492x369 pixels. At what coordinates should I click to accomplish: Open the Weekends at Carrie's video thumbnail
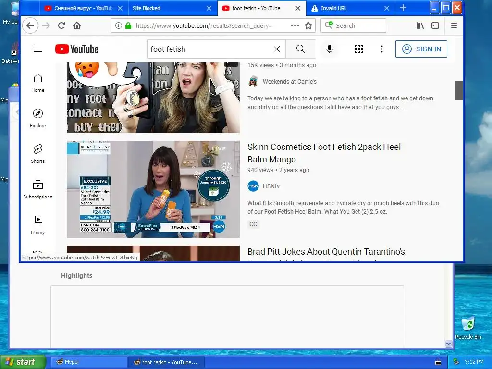coord(153,98)
